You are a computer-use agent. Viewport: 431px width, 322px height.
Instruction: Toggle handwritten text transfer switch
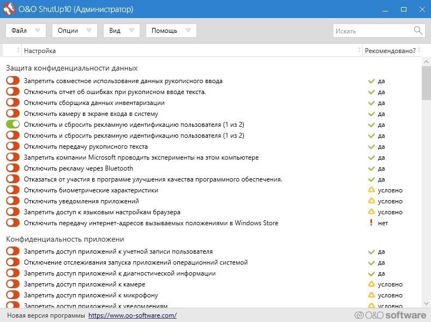(13, 146)
